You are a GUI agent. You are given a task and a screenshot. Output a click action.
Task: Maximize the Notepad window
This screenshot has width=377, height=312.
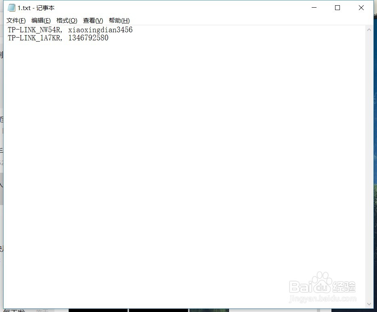pos(337,7)
